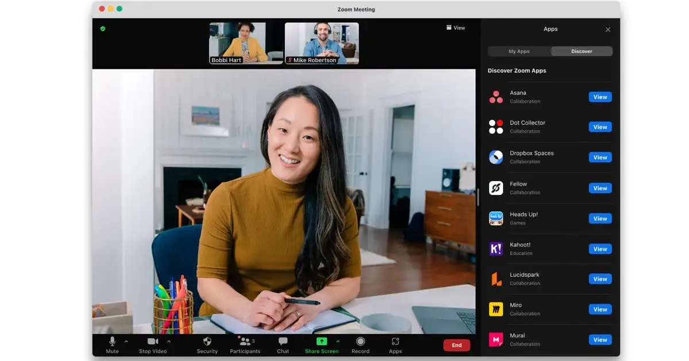
Task: Click the Kahoot! app icon
Action: 496,249
